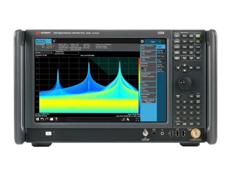Click the DIGITAL BUS title field
Screen dimensions: 231x176
[66, 53]
